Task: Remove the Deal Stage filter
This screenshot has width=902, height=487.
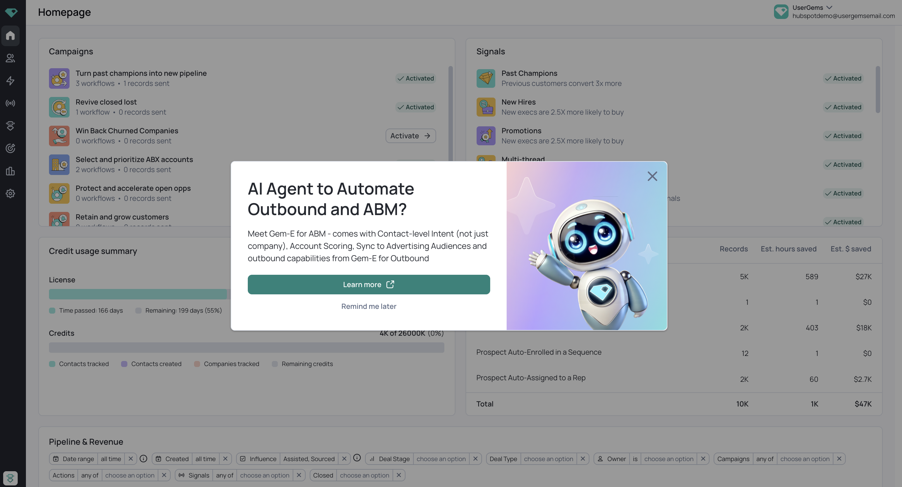Action: pyautogui.click(x=475, y=459)
